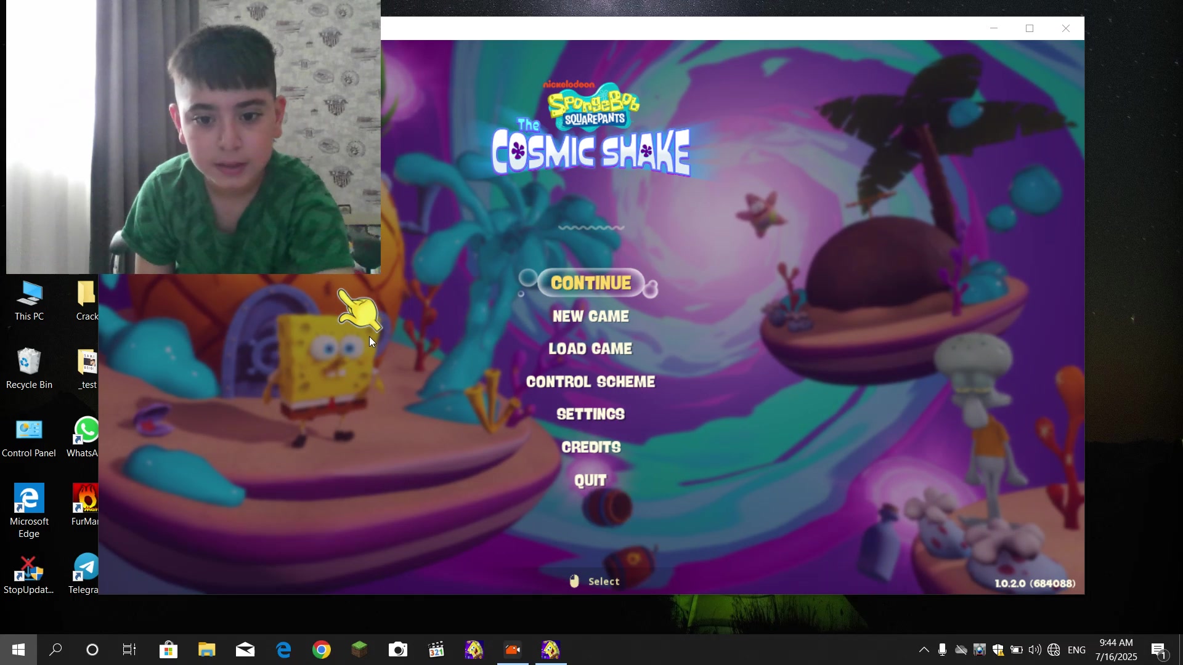1183x665 pixels.
Task: Click the mouse Select hint icon
Action: pos(574,581)
